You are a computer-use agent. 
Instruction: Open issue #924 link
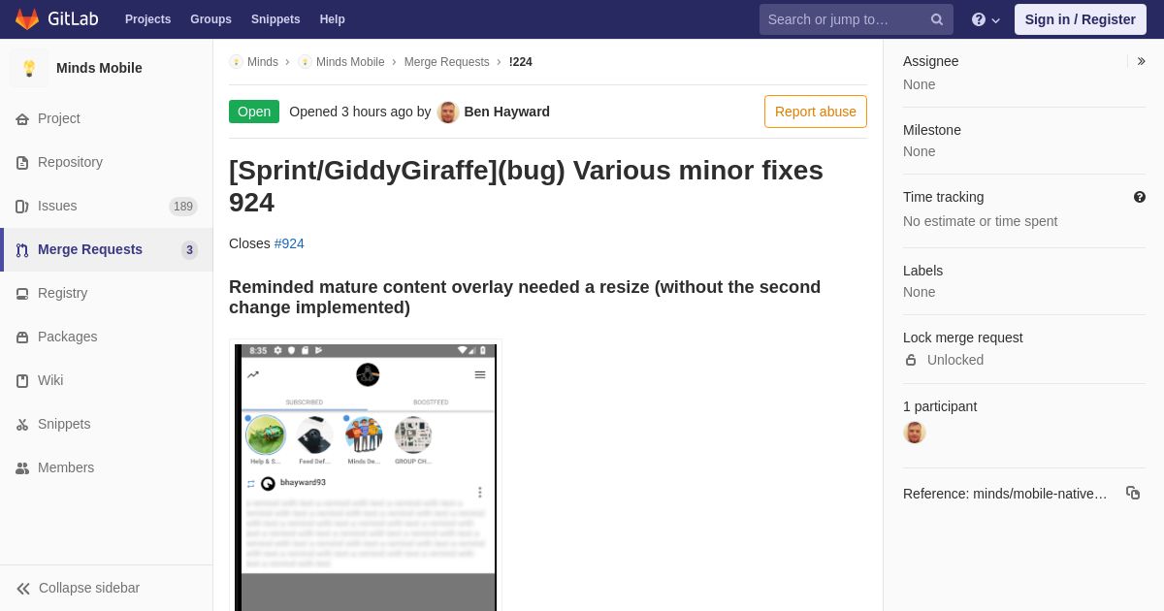tap(289, 243)
